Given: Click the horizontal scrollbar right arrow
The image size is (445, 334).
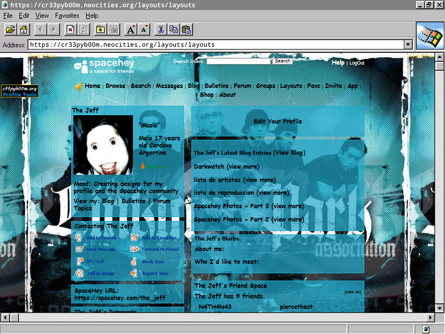Looking at the screenshot, I should pyautogui.click(x=431, y=317).
